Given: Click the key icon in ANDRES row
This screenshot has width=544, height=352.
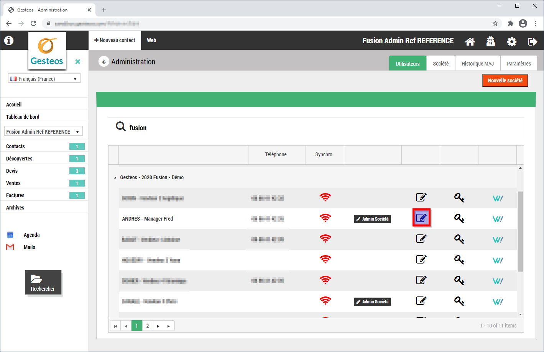Looking at the screenshot, I should pos(459,218).
